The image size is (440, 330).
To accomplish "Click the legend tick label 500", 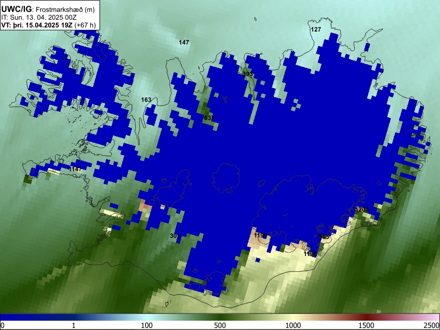I will coord(220,325).
